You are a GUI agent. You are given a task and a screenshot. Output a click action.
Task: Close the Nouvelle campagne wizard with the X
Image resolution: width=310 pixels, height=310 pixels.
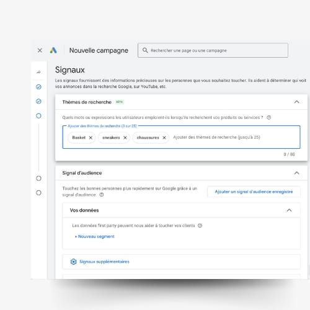point(40,50)
